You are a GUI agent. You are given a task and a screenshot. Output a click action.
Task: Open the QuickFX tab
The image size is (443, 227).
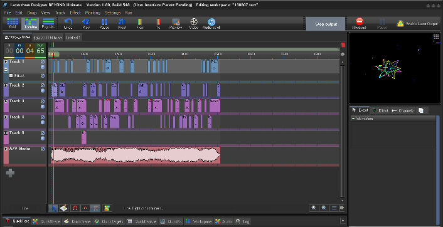tap(171, 221)
